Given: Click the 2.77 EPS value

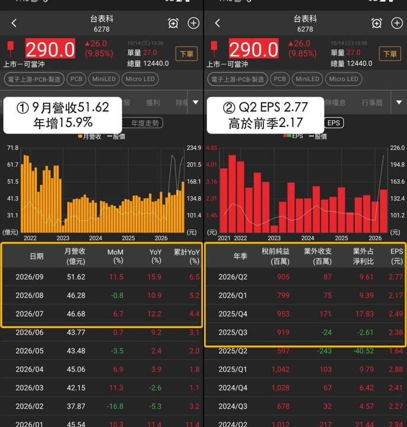Looking at the screenshot, I should click(x=396, y=277).
